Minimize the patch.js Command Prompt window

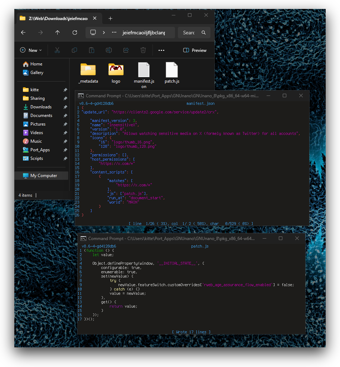pos(264,238)
